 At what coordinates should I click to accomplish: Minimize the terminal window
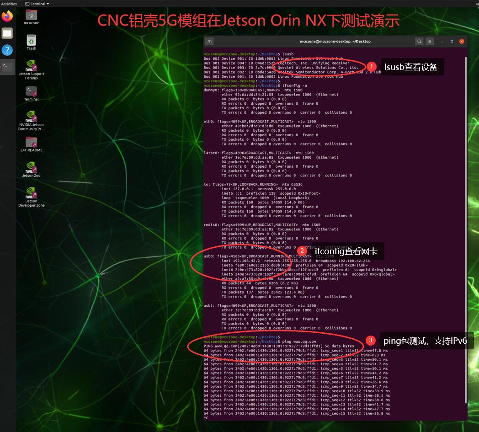click(442, 41)
